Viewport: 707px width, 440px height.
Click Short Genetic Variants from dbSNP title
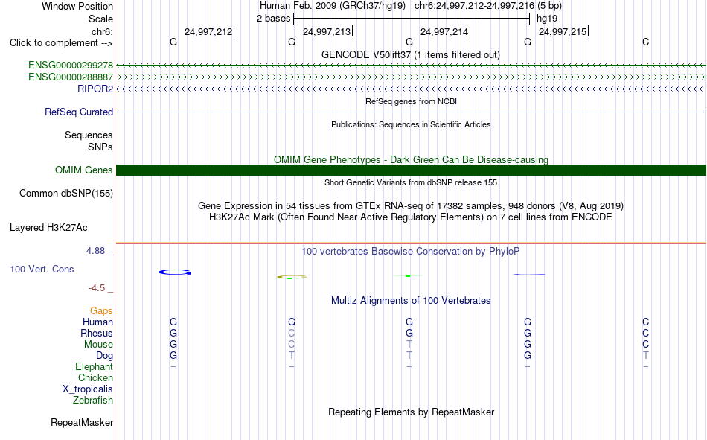[x=411, y=182]
